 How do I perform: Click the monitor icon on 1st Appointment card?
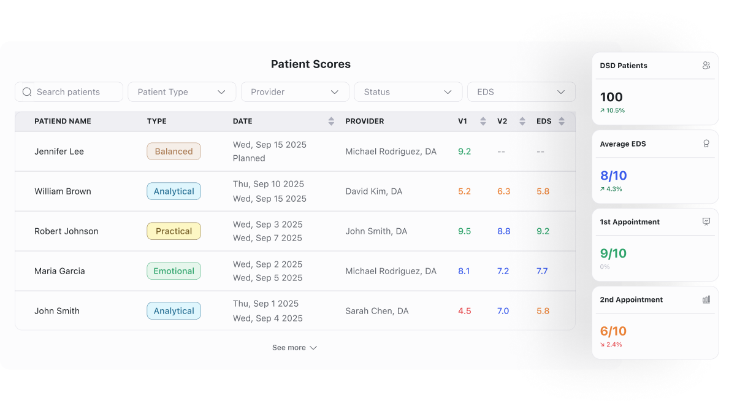tap(706, 221)
